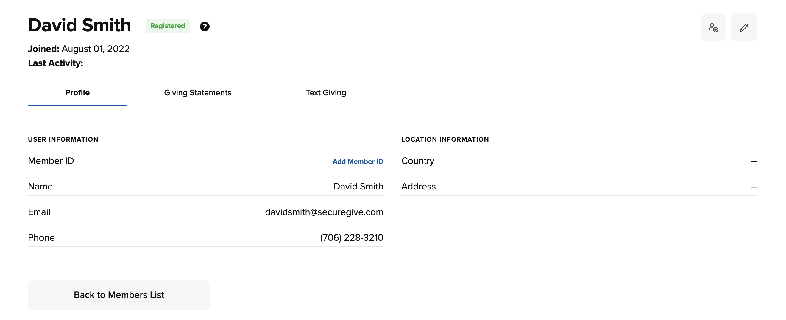Click the Address field value dashes
The width and height of the screenshot is (786, 320).
coord(753,186)
